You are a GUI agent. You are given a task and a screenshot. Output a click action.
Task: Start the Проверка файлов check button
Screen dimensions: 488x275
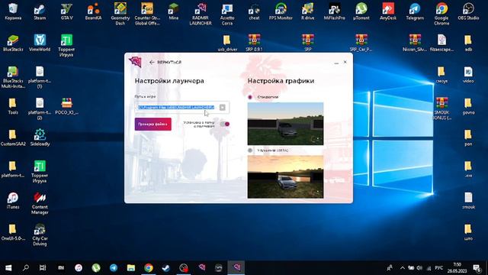[152, 124]
